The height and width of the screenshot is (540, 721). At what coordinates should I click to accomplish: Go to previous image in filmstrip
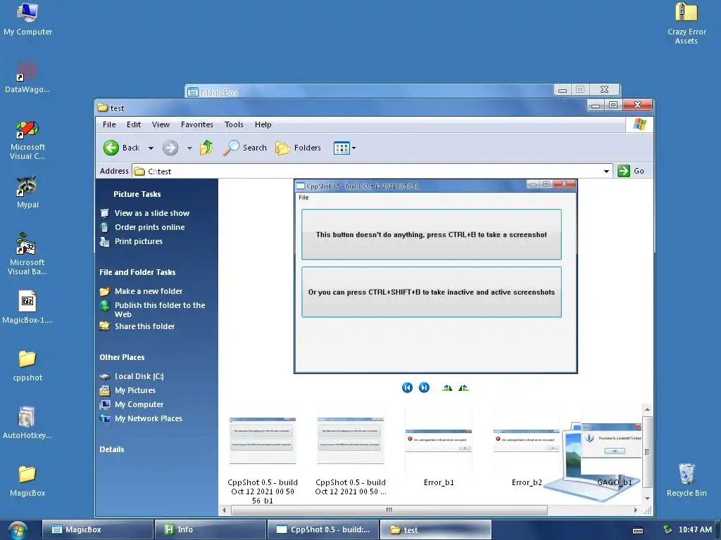point(407,387)
